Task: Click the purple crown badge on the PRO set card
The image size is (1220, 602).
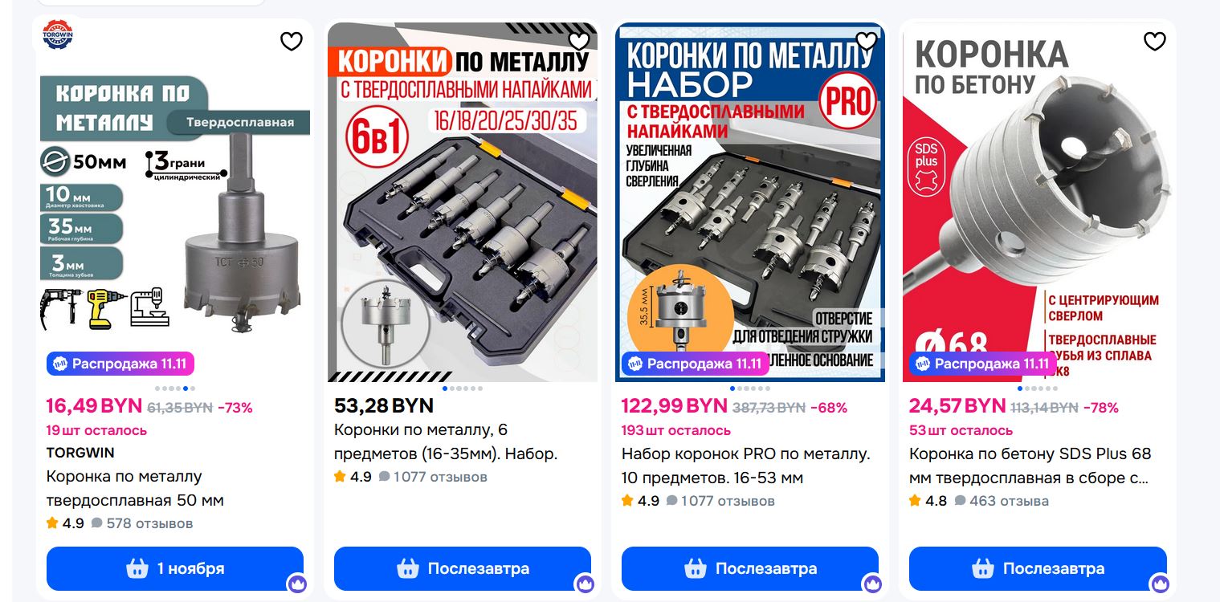Action: [x=873, y=584]
